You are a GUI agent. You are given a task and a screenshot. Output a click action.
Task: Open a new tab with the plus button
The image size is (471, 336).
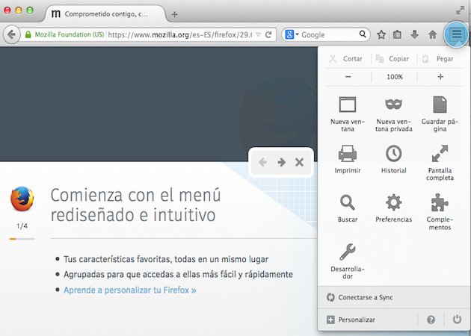[x=174, y=14]
